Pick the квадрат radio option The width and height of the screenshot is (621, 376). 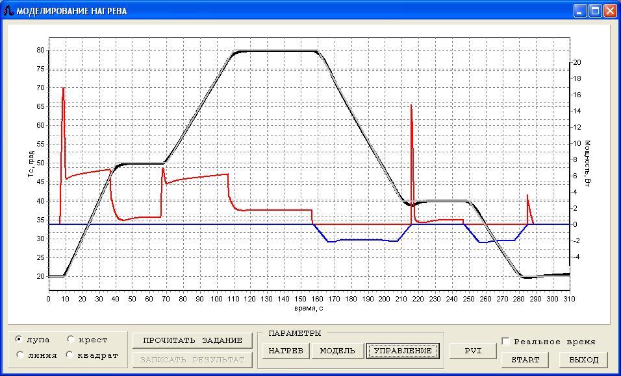tap(70, 355)
